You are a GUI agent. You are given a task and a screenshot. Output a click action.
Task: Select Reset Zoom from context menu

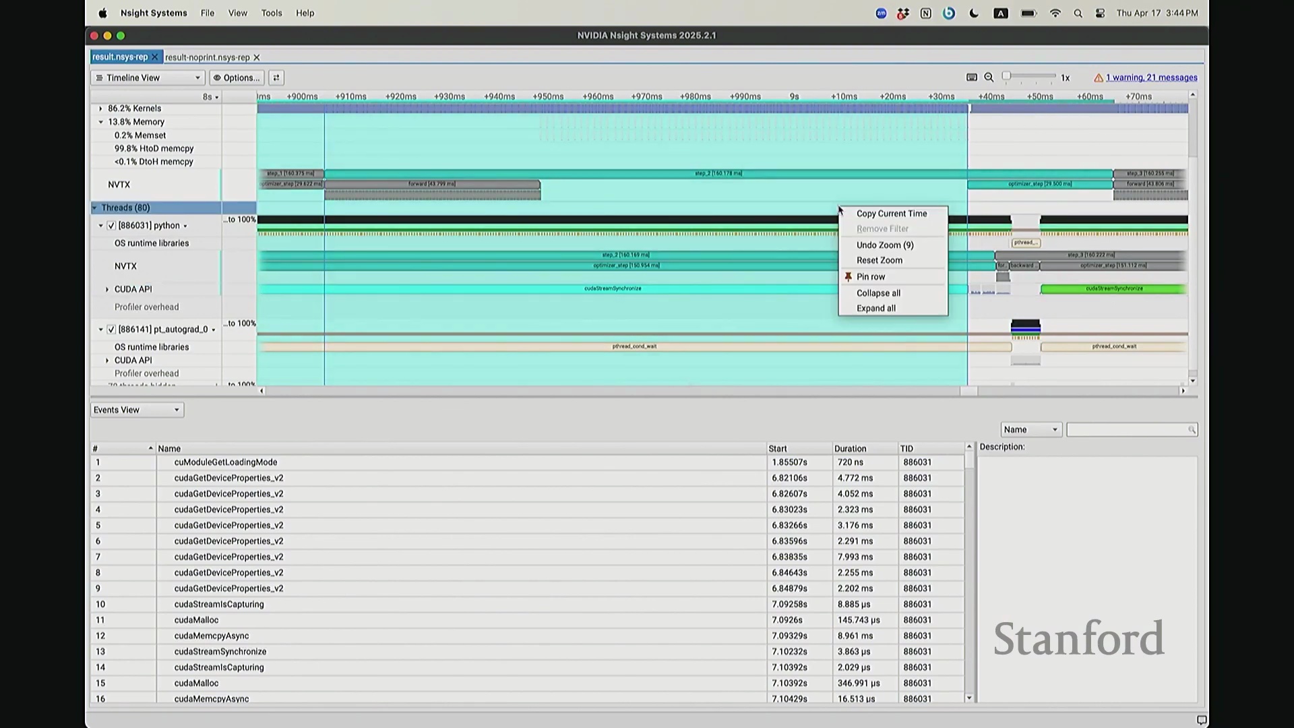pos(879,260)
